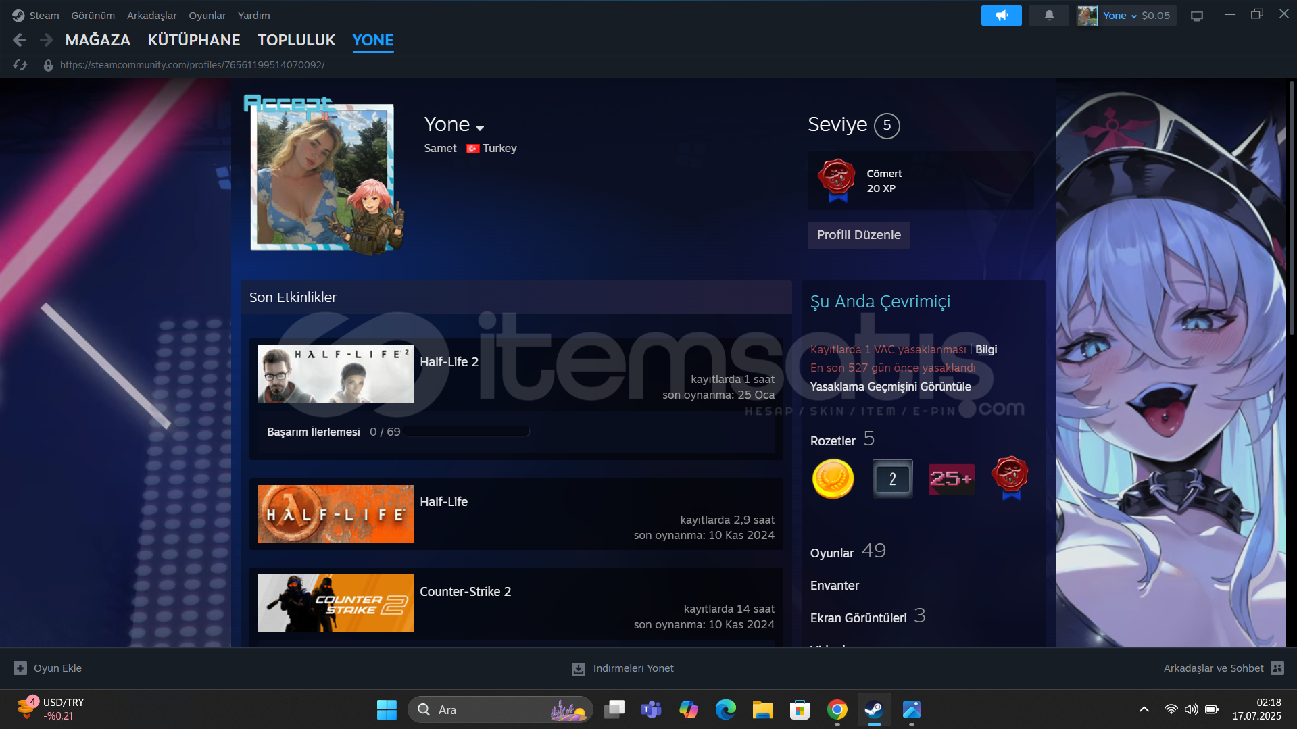Screen dimensions: 1297x729
Task: Click the Steam taskbar icon
Action: 875,710
